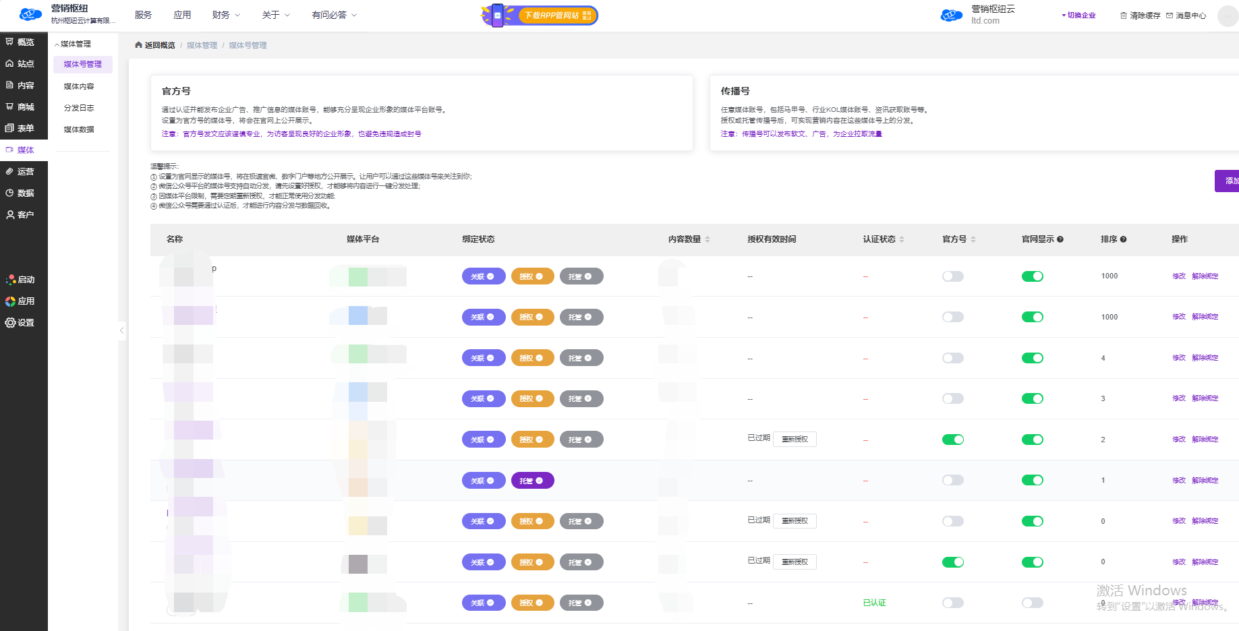Viewport: 1239px width, 631px height.
Task: Enable 官方号 toggle in the first row
Action: (952, 276)
